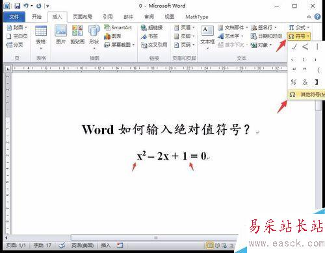
Task: Open the 页脚 footer dropdown
Action: 185,36
